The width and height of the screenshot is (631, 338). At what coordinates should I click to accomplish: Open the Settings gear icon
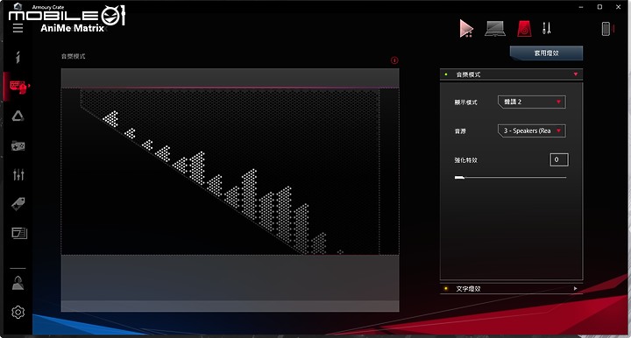(18, 313)
